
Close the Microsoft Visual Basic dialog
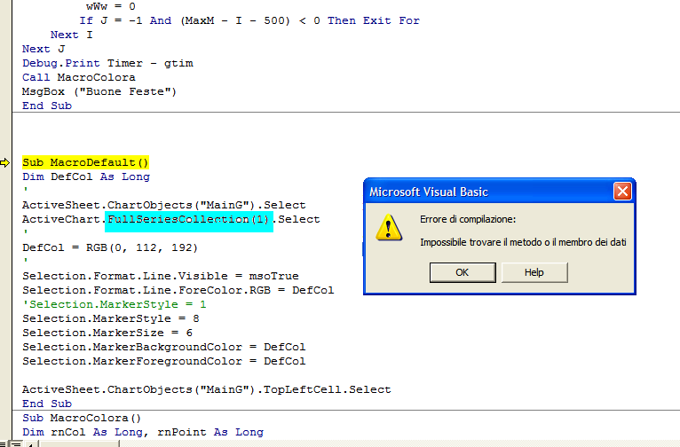(x=622, y=191)
